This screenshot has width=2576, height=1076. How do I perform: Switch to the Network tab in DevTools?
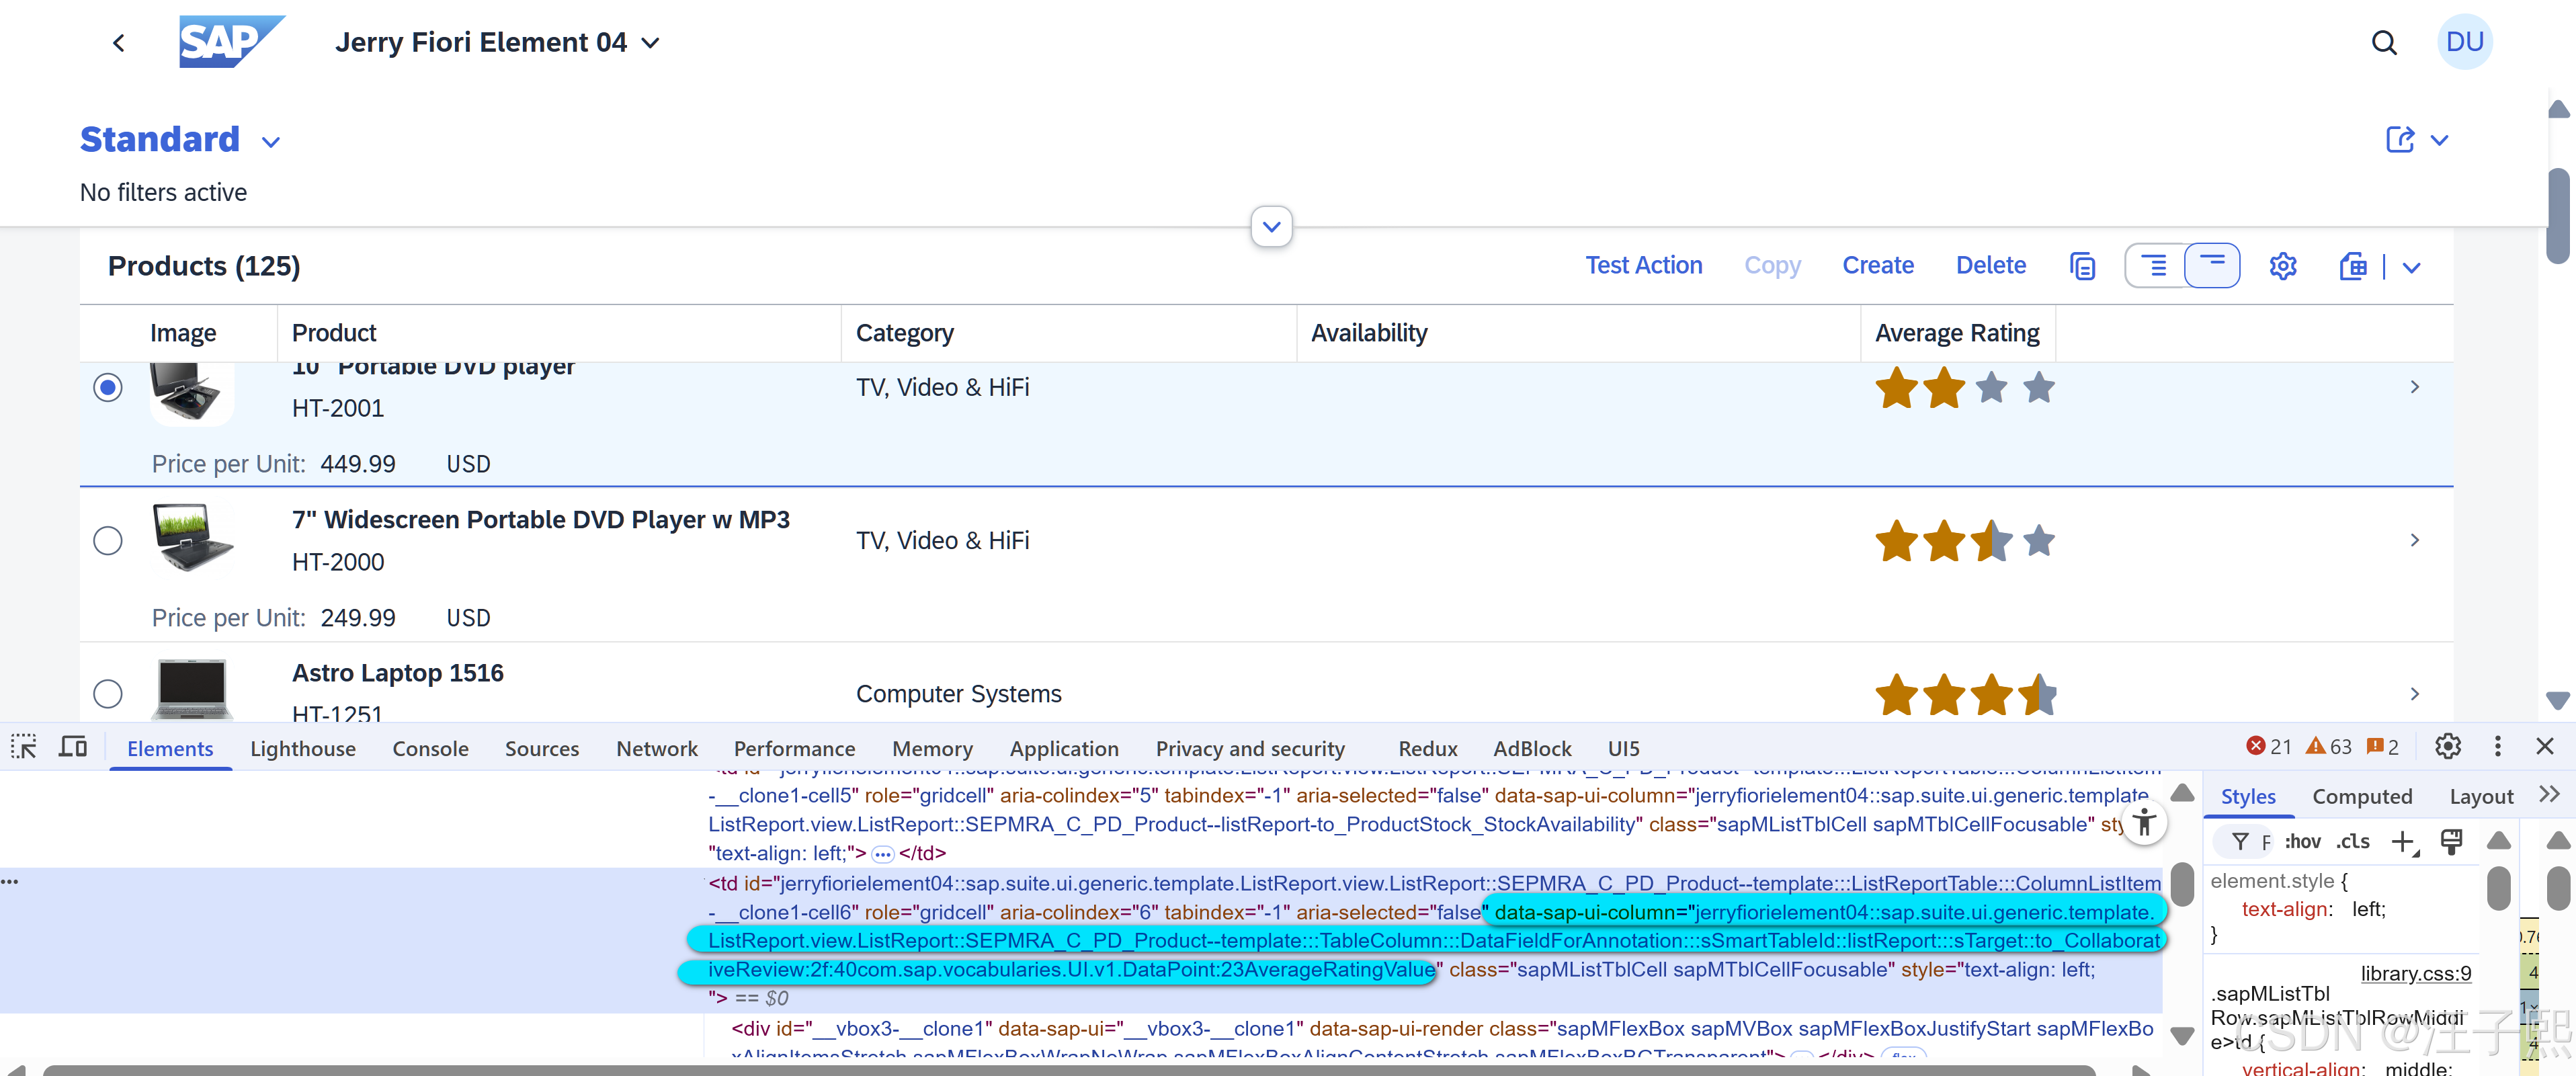(656, 748)
